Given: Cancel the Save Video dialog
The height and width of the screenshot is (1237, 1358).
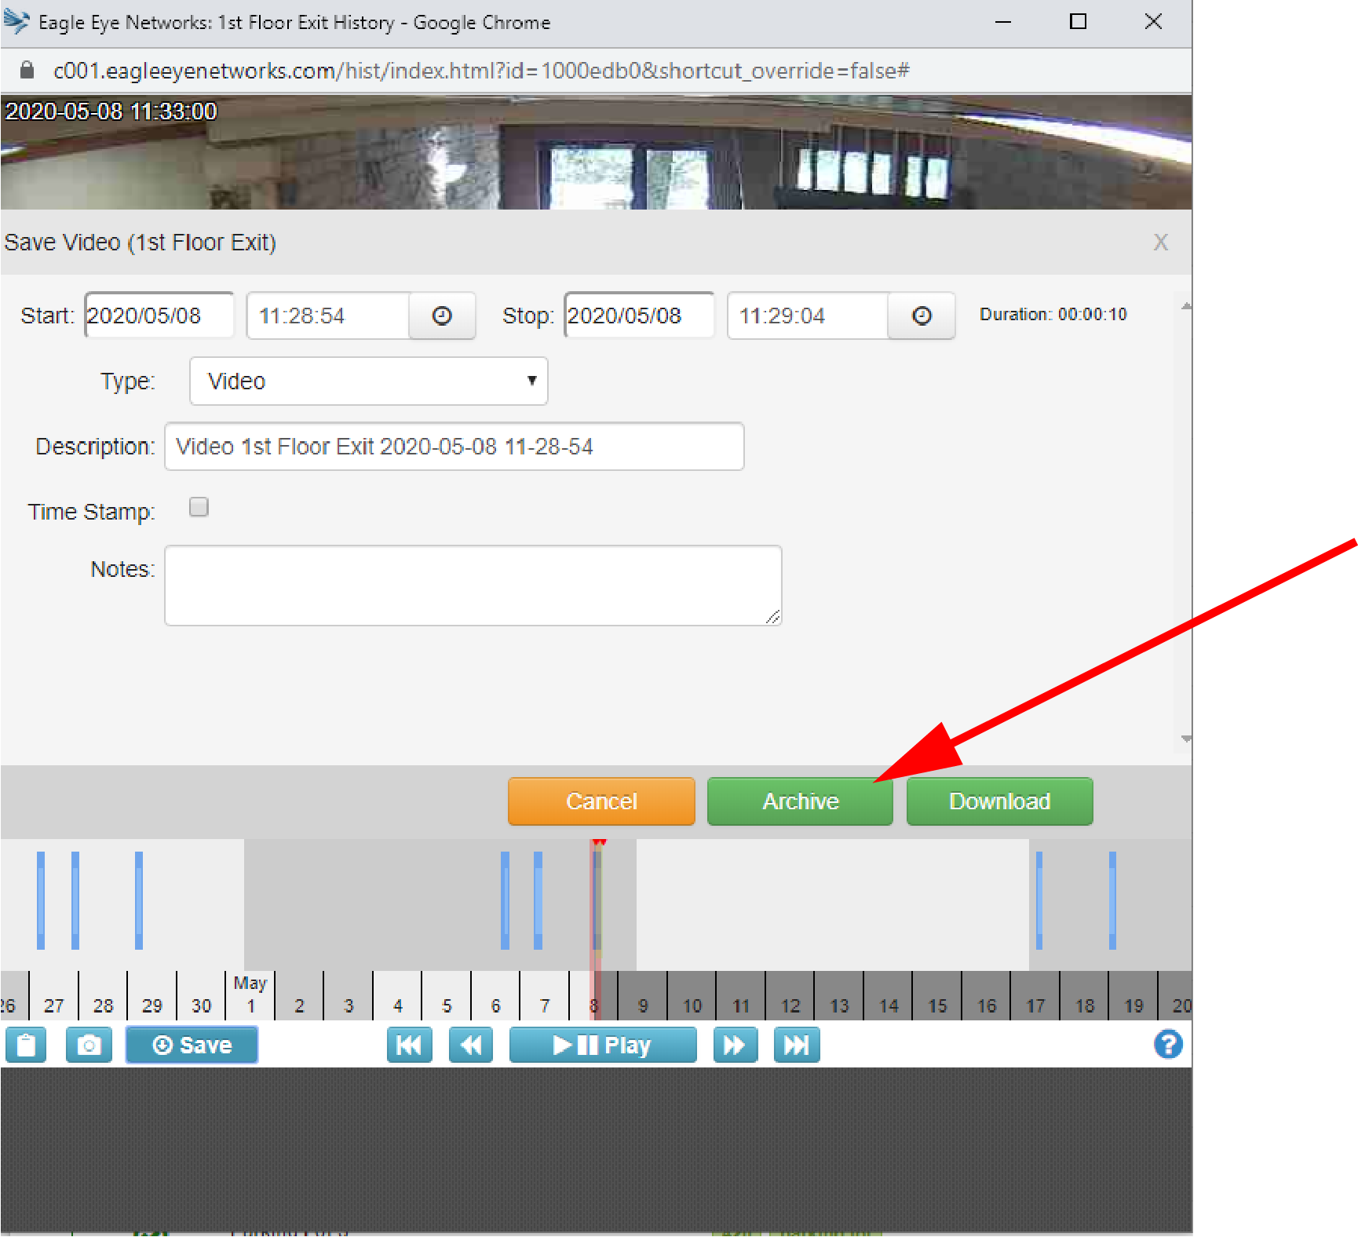Looking at the screenshot, I should click(601, 801).
